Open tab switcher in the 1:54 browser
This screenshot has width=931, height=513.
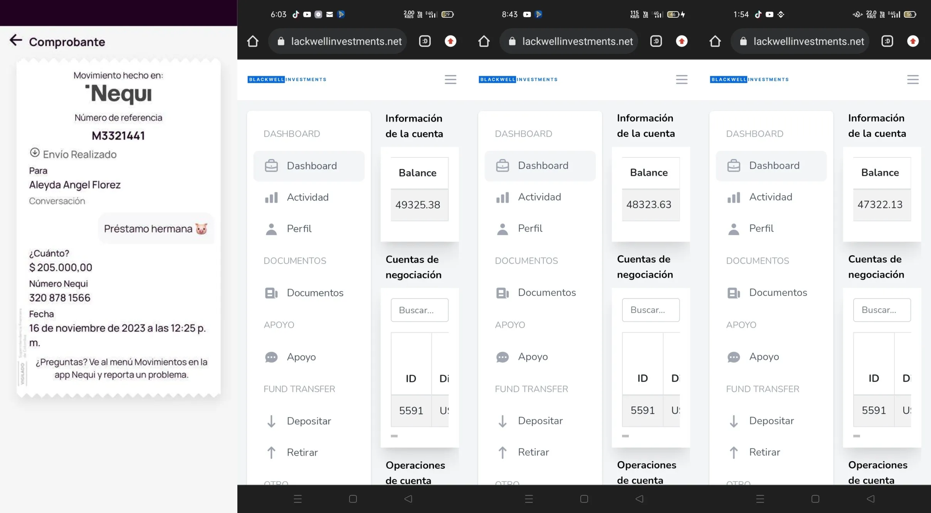887,41
